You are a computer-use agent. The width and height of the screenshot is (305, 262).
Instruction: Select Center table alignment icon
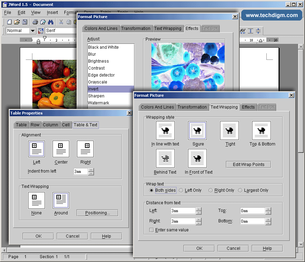(61, 149)
